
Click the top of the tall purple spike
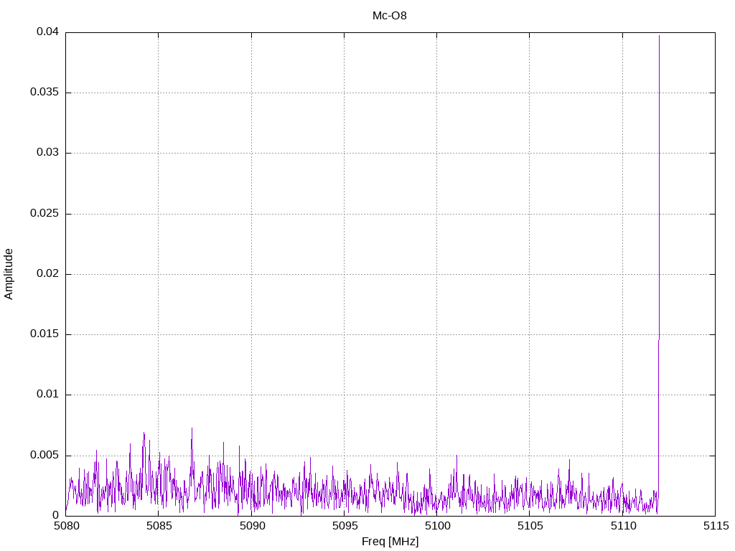click(x=659, y=36)
